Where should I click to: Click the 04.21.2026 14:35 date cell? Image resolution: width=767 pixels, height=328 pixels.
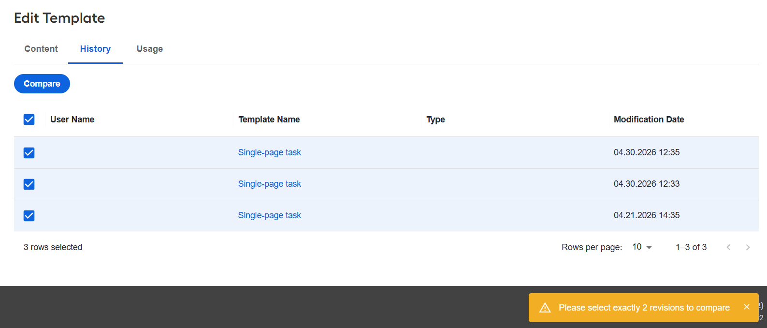[647, 215]
